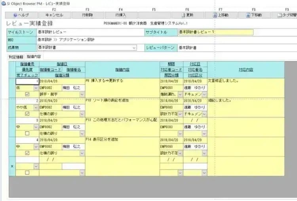Viewport: 297px width, 201px height.
Task: Uncheck the completion checkbox for item 1
Action: click(x=27, y=94)
